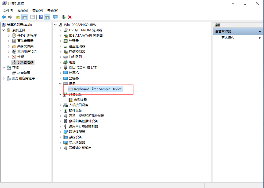Click the 打印队列 printer icon

[66, 57]
